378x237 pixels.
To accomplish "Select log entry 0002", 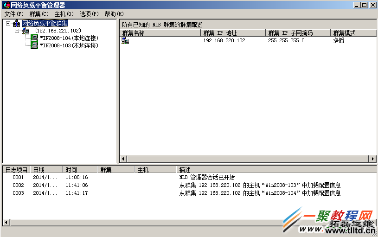I will coord(19,185).
